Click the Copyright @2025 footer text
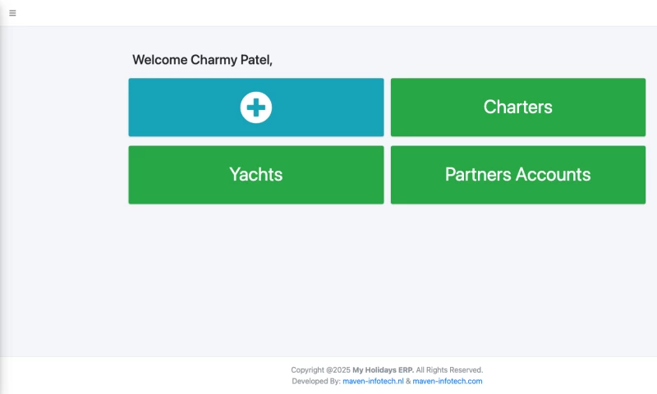Image resolution: width=657 pixels, height=394 pixels. (320, 370)
